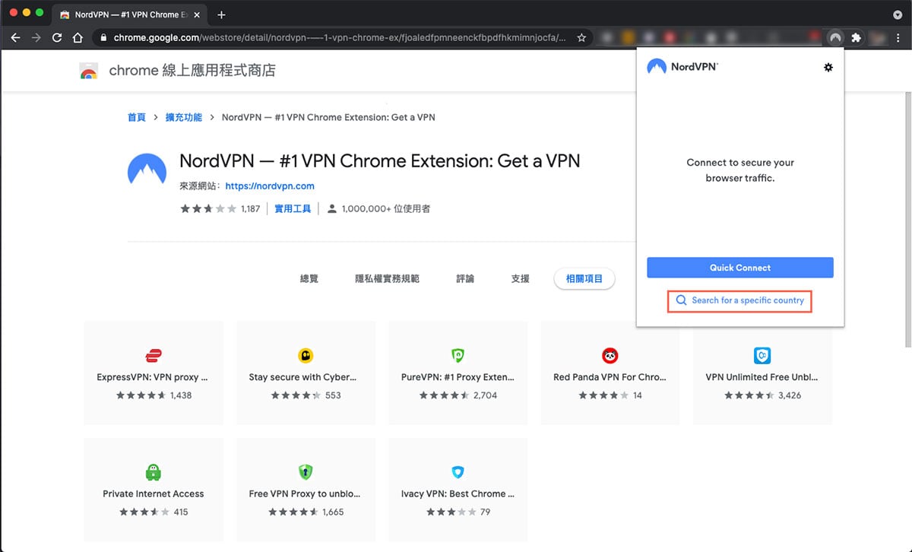View site security info lock icon
Screen dimensions: 912x552
point(103,37)
